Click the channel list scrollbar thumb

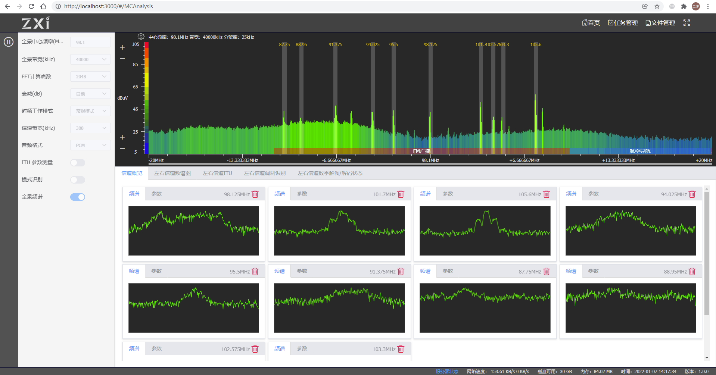[x=706, y=254]
